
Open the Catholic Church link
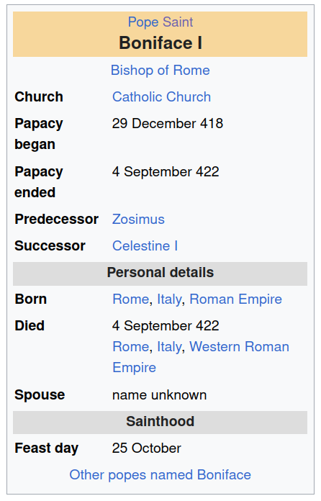[162, 96]
